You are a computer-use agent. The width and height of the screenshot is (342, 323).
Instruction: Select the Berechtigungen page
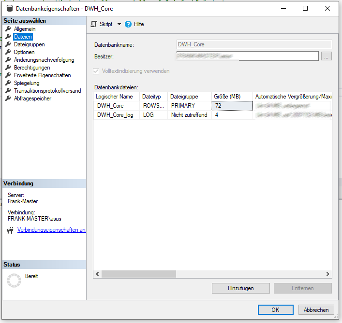point(32,68)
